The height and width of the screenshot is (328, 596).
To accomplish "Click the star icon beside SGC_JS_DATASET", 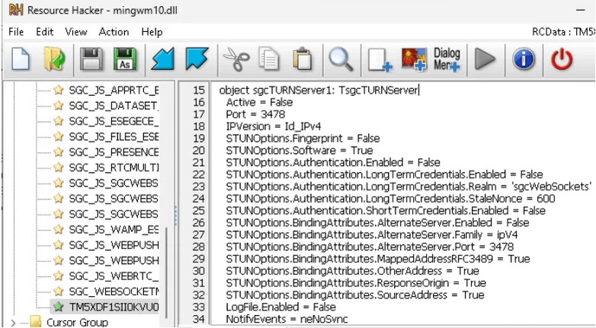I will [58, 105].
